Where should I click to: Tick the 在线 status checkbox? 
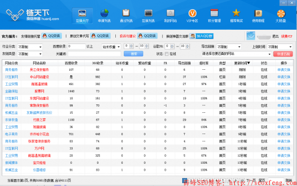point(166,54)
